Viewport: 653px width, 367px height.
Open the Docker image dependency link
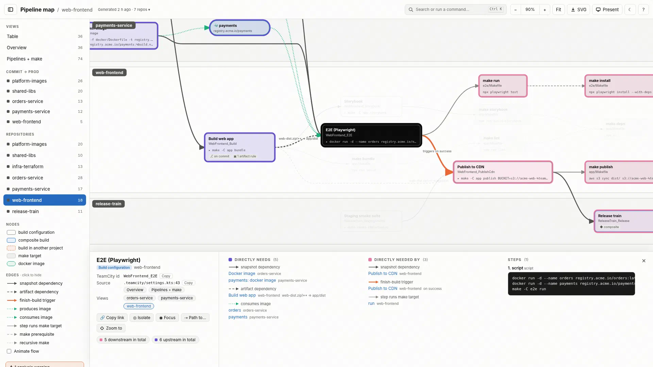[x=242, y=274]
